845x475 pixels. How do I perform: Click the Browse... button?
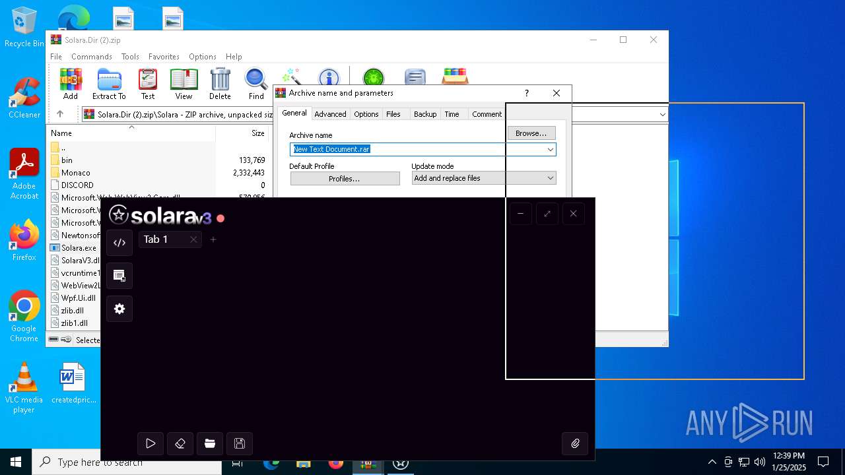coord(531,133)
